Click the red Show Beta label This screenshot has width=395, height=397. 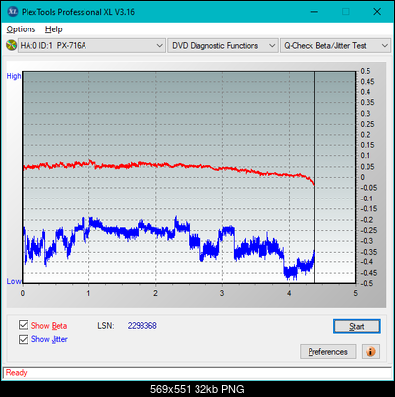[x=49, y=326]
